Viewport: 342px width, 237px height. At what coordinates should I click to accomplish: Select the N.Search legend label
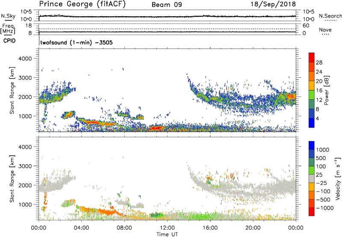pyautogui.click(x=330, y=16)
